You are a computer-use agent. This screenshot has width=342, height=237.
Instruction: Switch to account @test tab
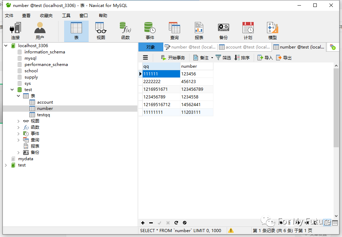click(x=245, y=47)
